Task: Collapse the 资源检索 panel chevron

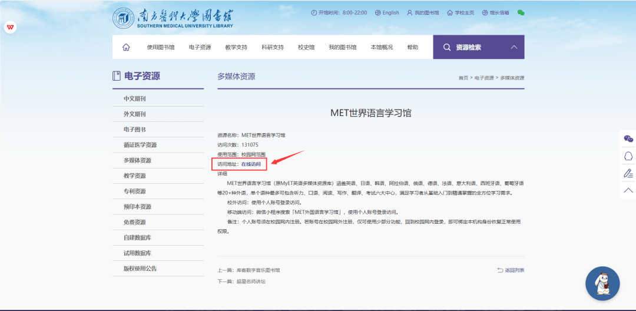Action: coord(514,47)
